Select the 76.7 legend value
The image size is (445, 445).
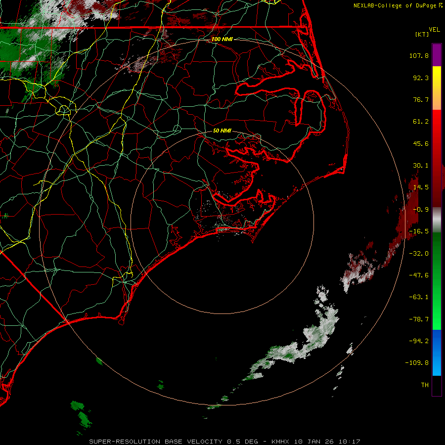tap(421, 99)
